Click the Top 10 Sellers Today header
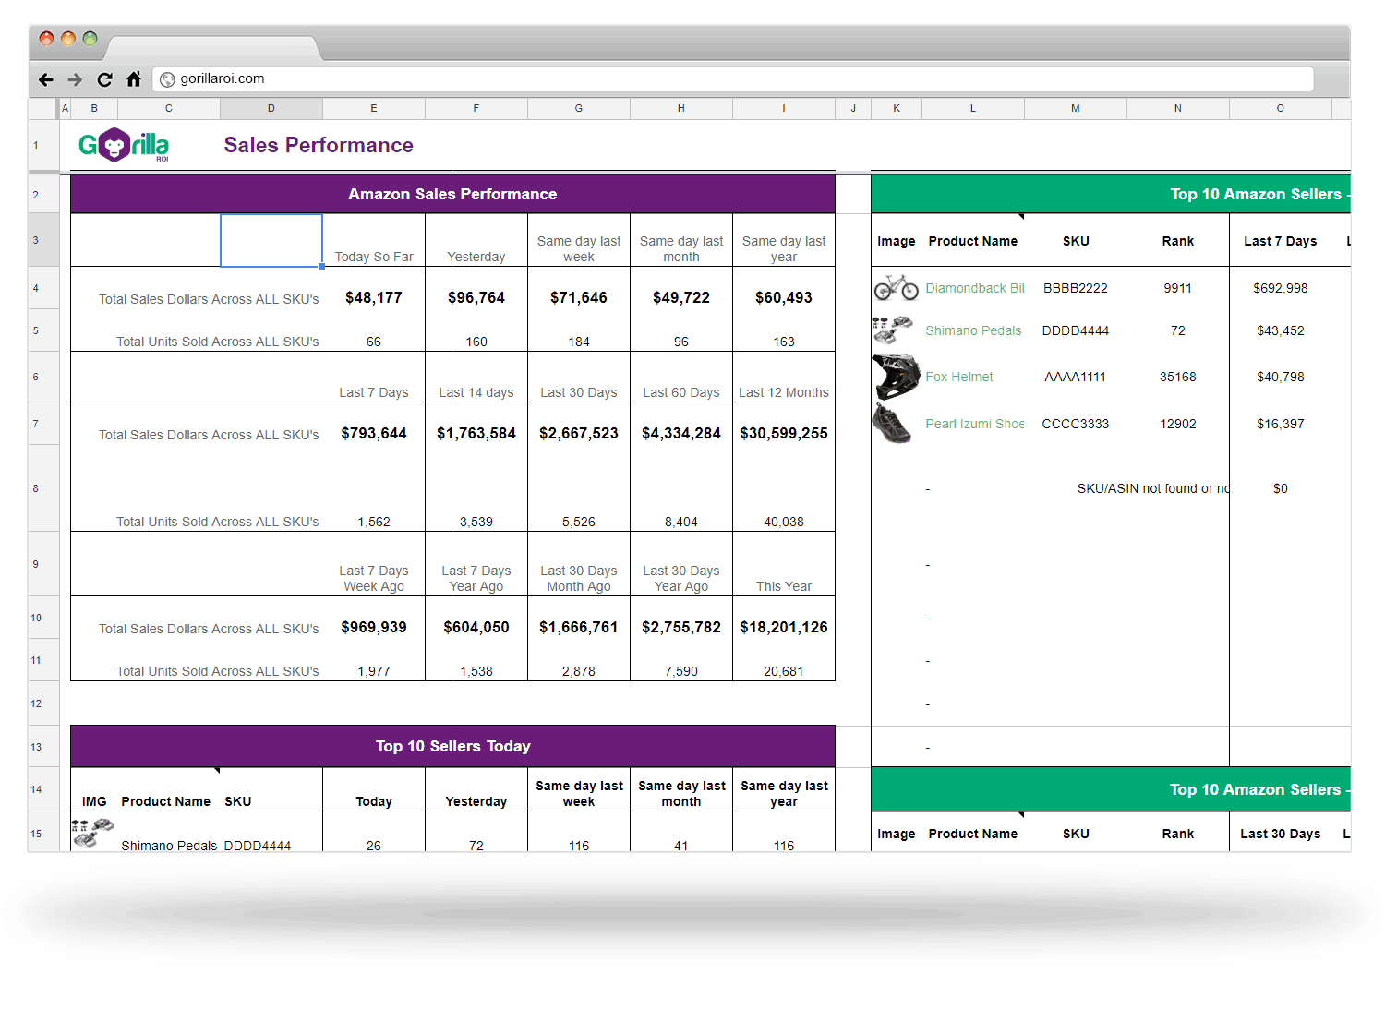1385x1009 pixels. pos(452,746)
